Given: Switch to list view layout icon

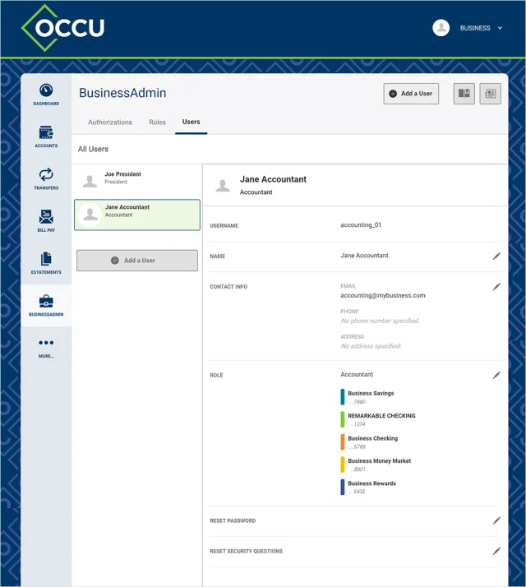Looking at the screenshot, I should [490, 94].
